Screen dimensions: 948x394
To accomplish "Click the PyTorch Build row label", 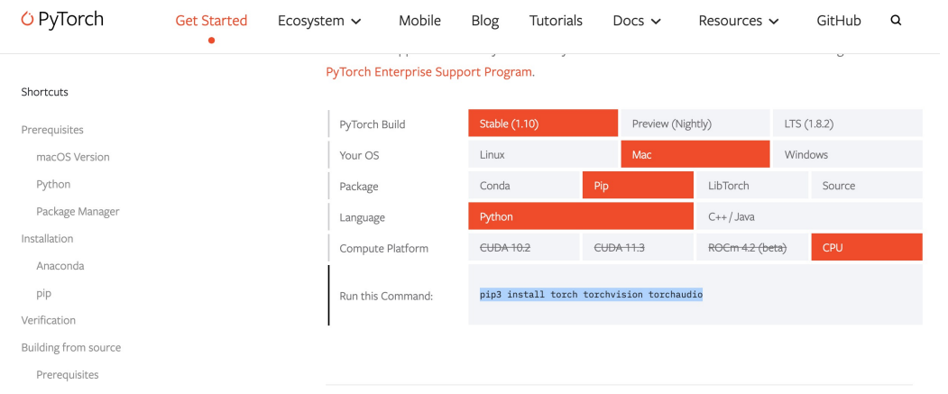I will [x=373, y=124].
